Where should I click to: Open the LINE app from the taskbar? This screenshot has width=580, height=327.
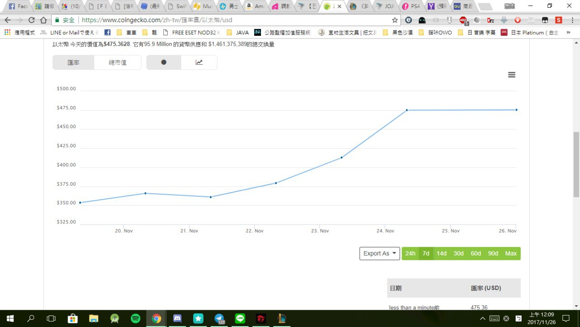(240, 318)
